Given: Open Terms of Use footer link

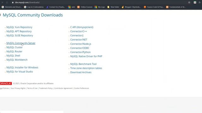Looking at the screenshot, I should tap(32, 88).
